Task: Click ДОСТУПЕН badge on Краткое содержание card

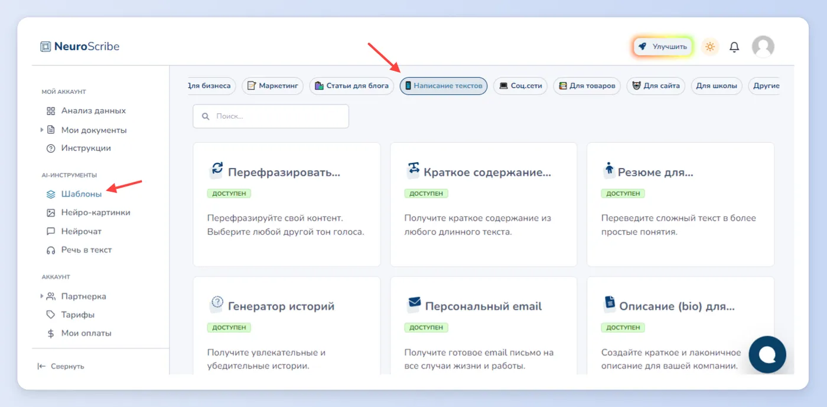Action: pos(426,193)
